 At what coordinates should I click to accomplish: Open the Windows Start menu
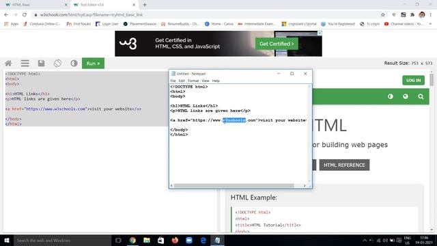pos(7,241)
